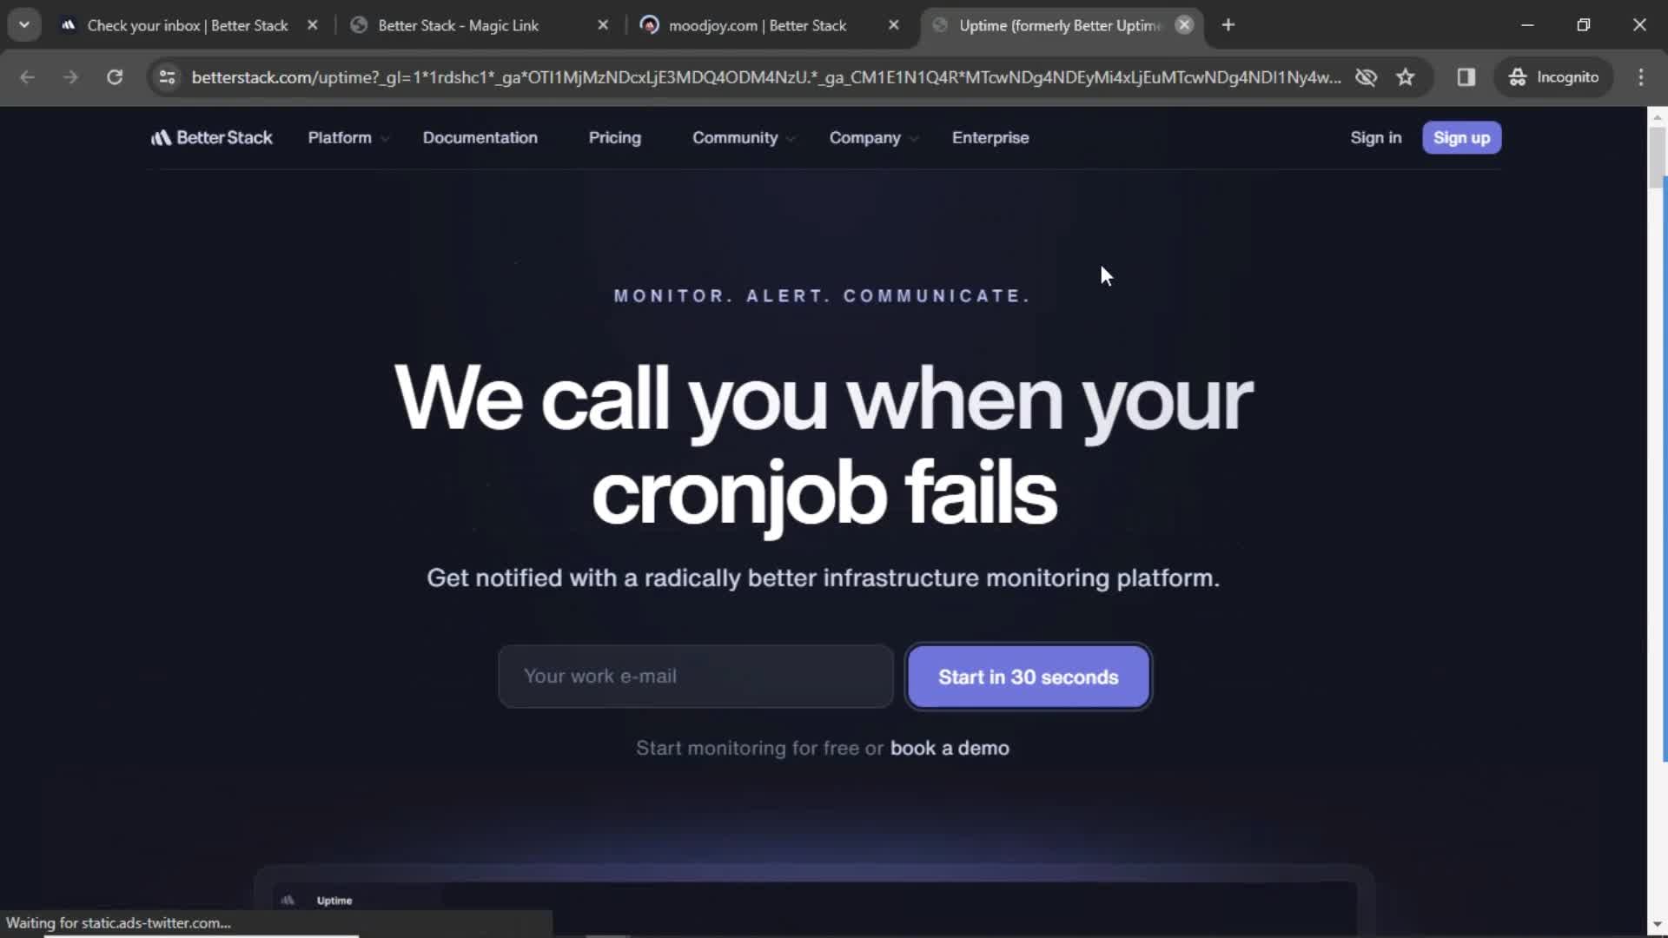Select the work email input field

[695, 676]
